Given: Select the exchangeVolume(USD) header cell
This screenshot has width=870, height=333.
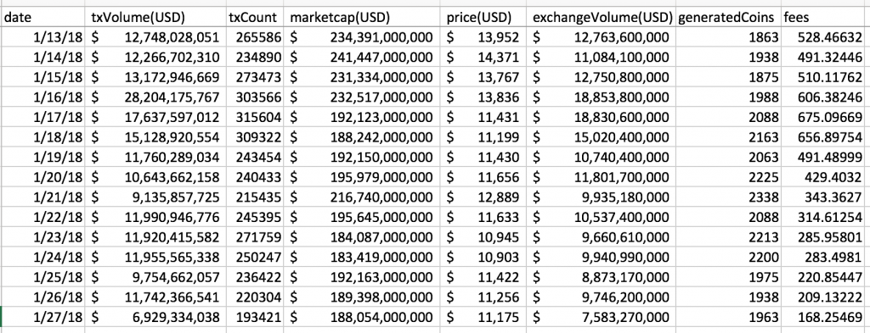Looking at the screenshot, I should (602, 17).
